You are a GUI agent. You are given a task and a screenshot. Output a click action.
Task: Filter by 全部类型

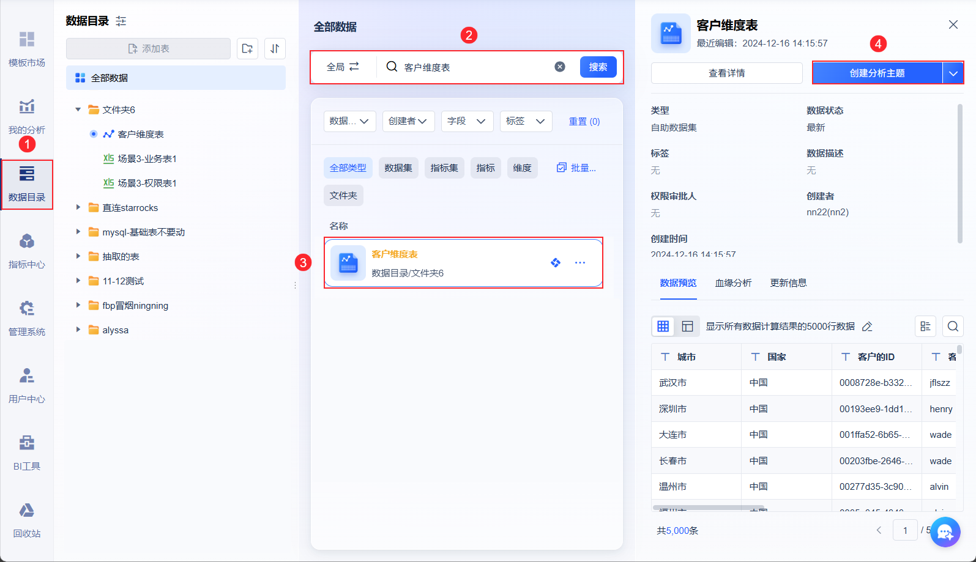[348, 168]
